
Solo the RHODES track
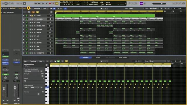pyautogui.click(x=32, y=29)
